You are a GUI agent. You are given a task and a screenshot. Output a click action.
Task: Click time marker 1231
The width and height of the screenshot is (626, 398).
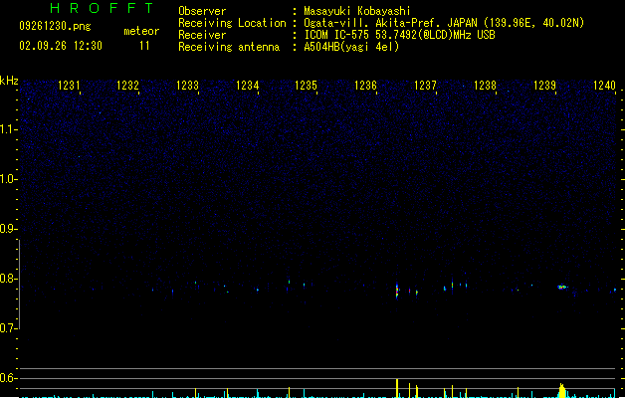[x=69, y=86]
